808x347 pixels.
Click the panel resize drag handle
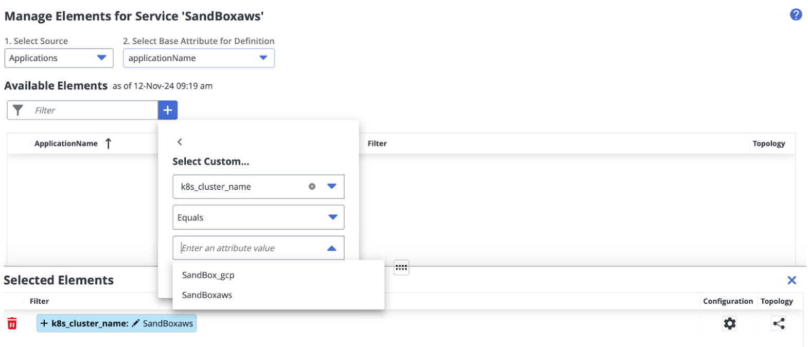pos(401,267)
